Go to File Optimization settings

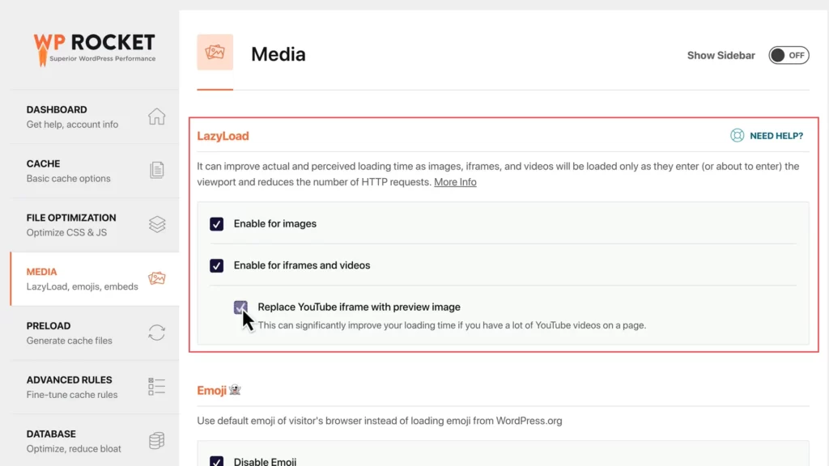tap(71, 225)
